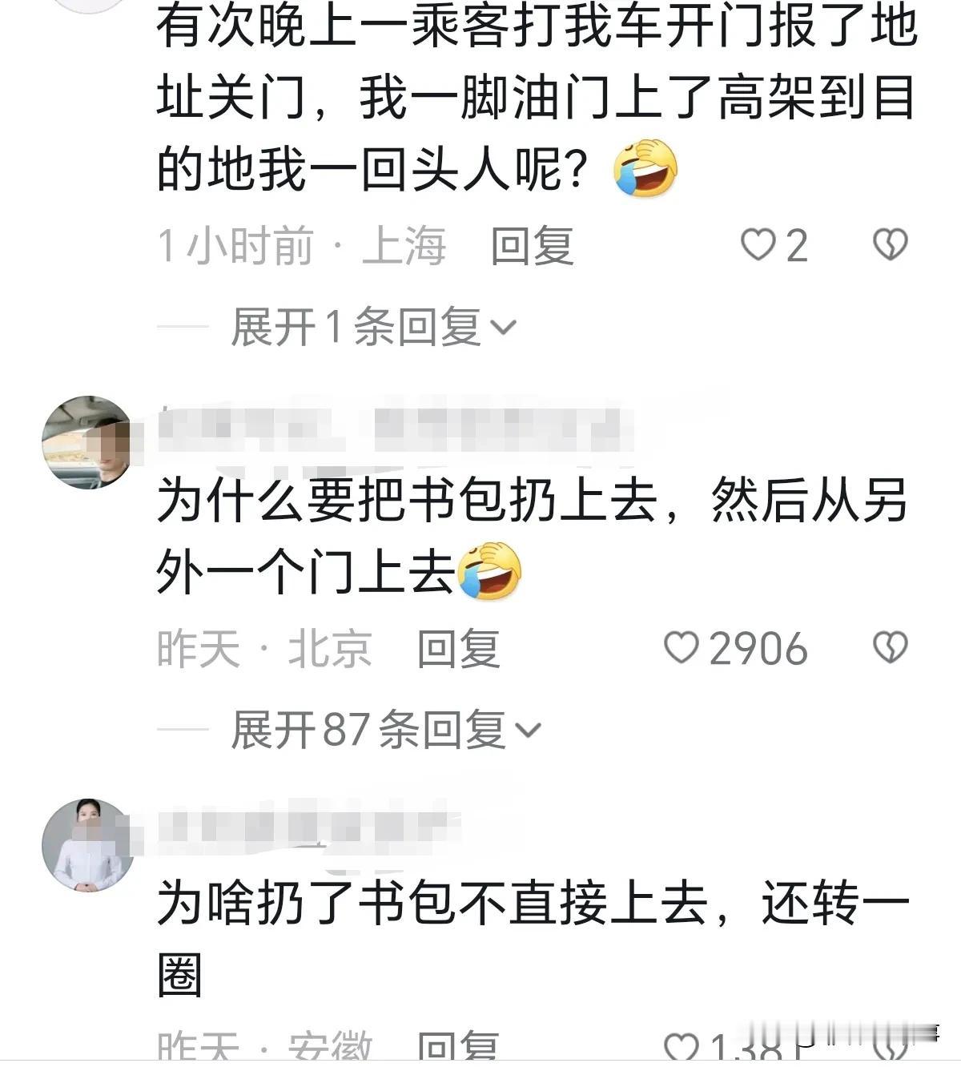Tap laughing emoji in Beijing comment
961x1067 pixels.
click(489, 571)
